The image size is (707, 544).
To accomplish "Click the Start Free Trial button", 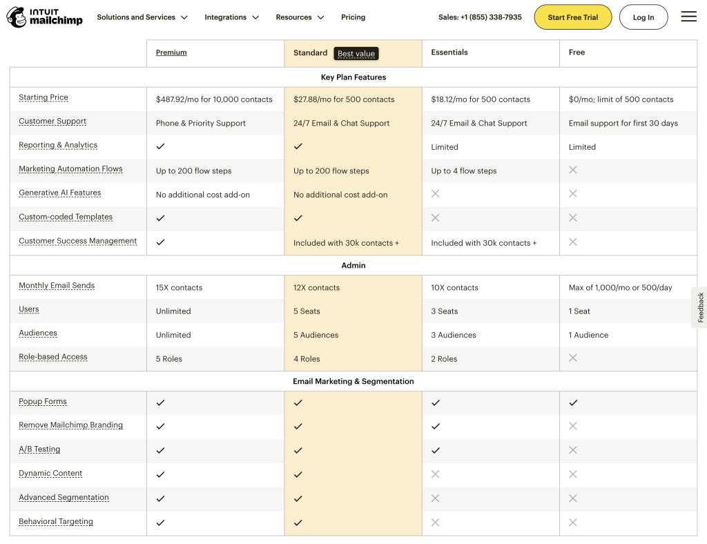I will (x=572, y=17).
